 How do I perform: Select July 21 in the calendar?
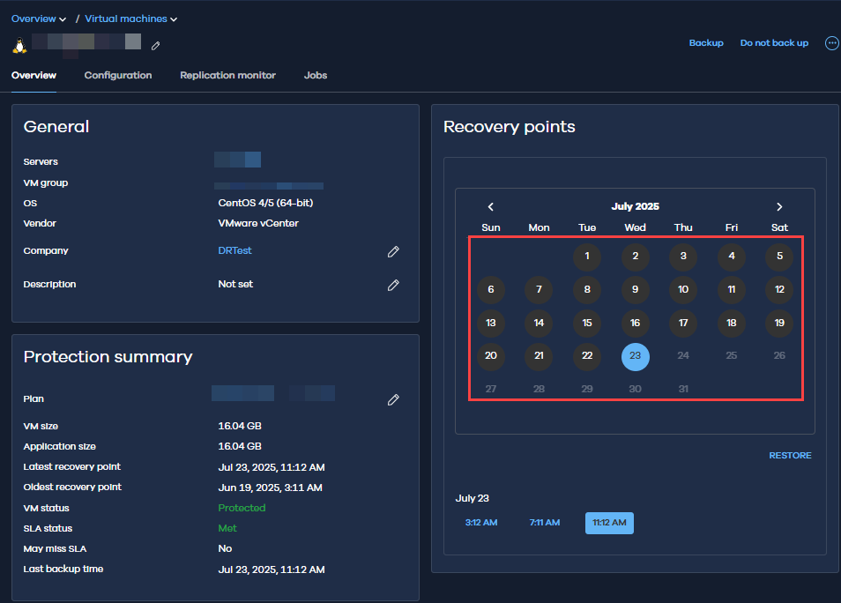[x=539, y=356]
